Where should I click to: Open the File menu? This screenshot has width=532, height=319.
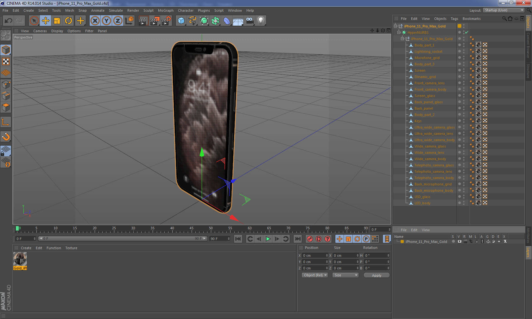pyautogui.click(x=5, y=10)
